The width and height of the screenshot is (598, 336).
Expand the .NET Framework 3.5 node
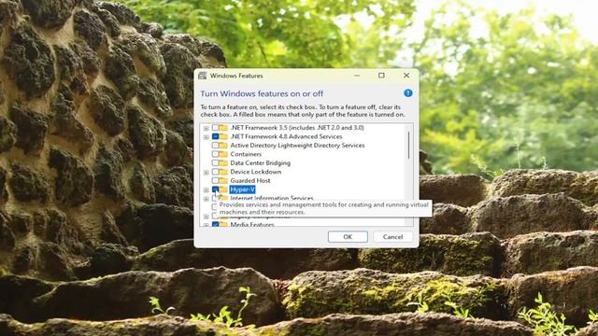pos(206,128)
